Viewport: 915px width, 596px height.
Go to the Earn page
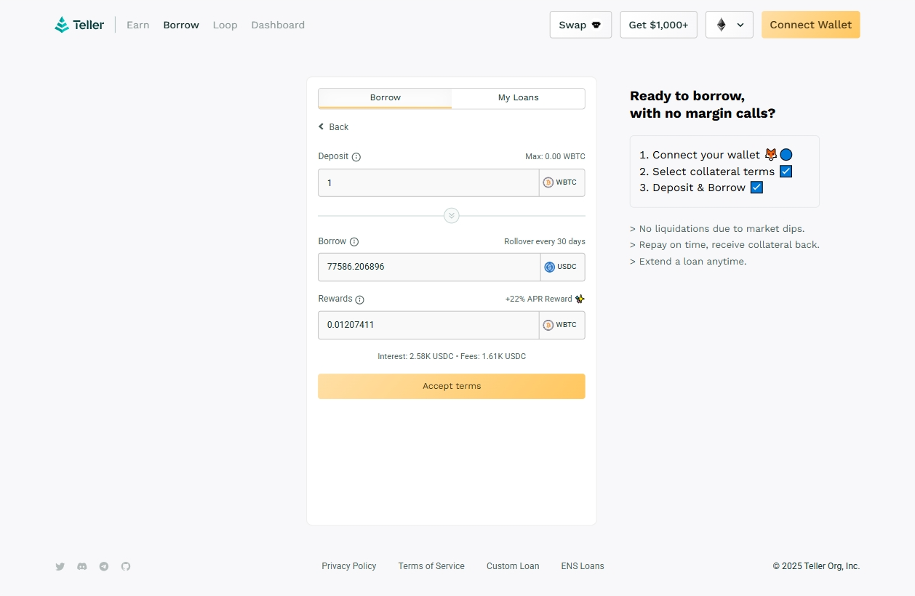[x=138, y=25]
